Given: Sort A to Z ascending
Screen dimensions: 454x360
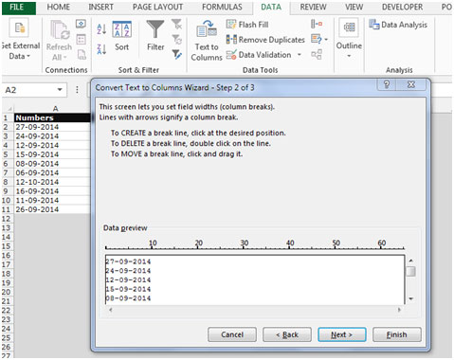Looking at the screenshot, I should pos(101,29).
